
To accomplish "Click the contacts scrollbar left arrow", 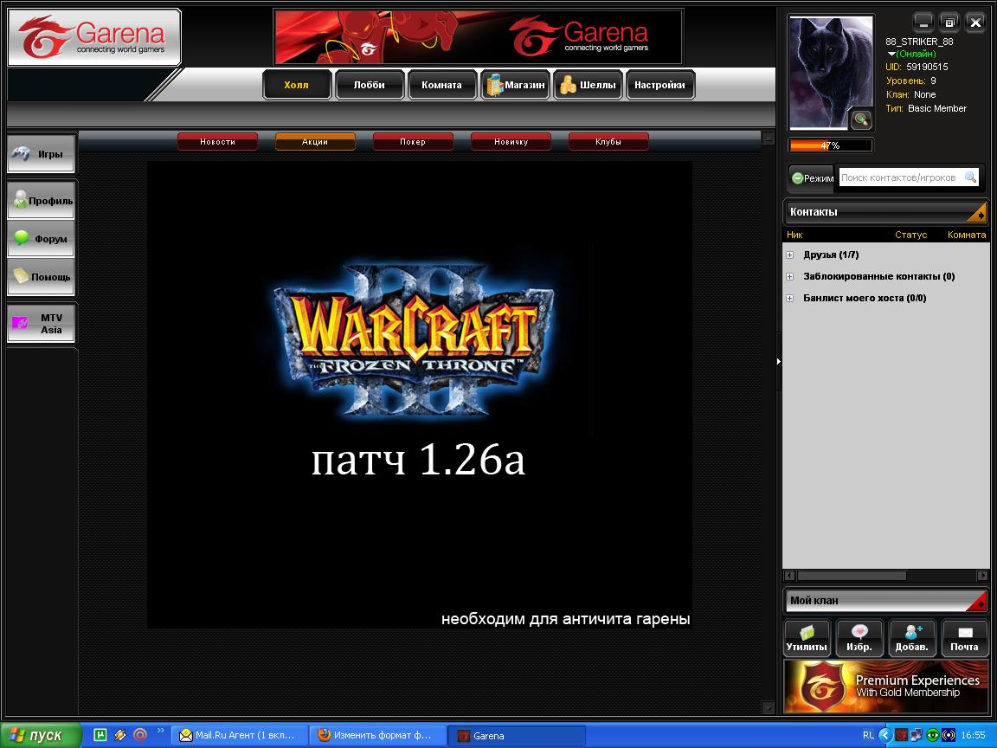I will point(789,576).
